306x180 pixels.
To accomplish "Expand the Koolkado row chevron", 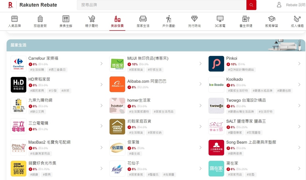I will click(x=299, y=84).
